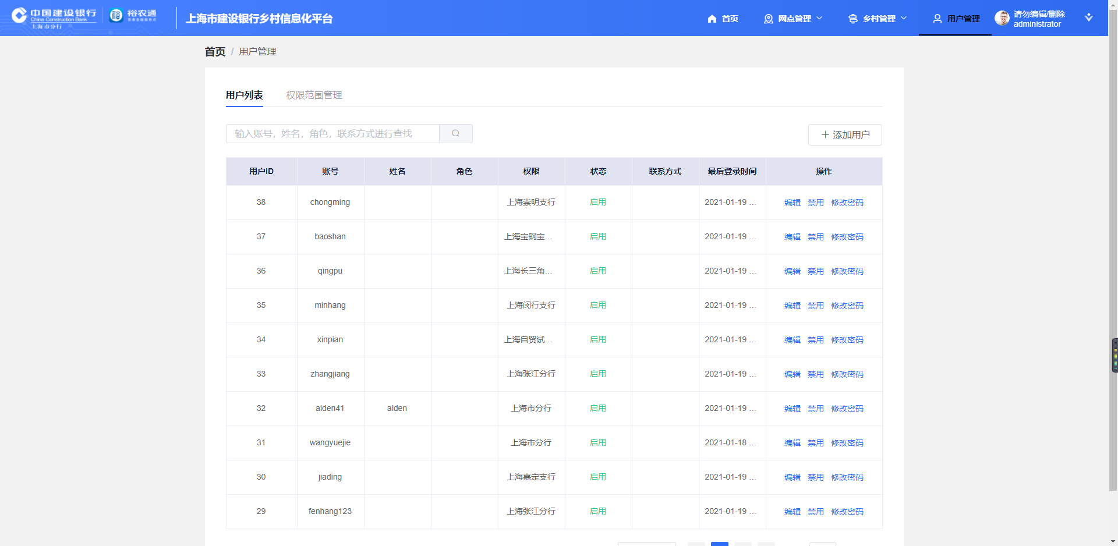Screen dimensions: 1118x546
Task: Click the search magnifier icon button
Action: [x=455, y=133]
